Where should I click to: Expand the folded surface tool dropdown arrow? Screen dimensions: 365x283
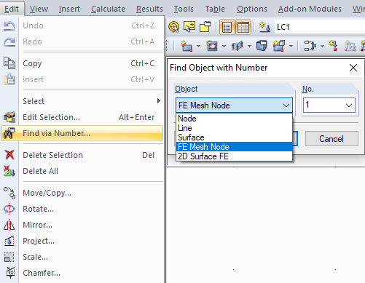(249, 46)
